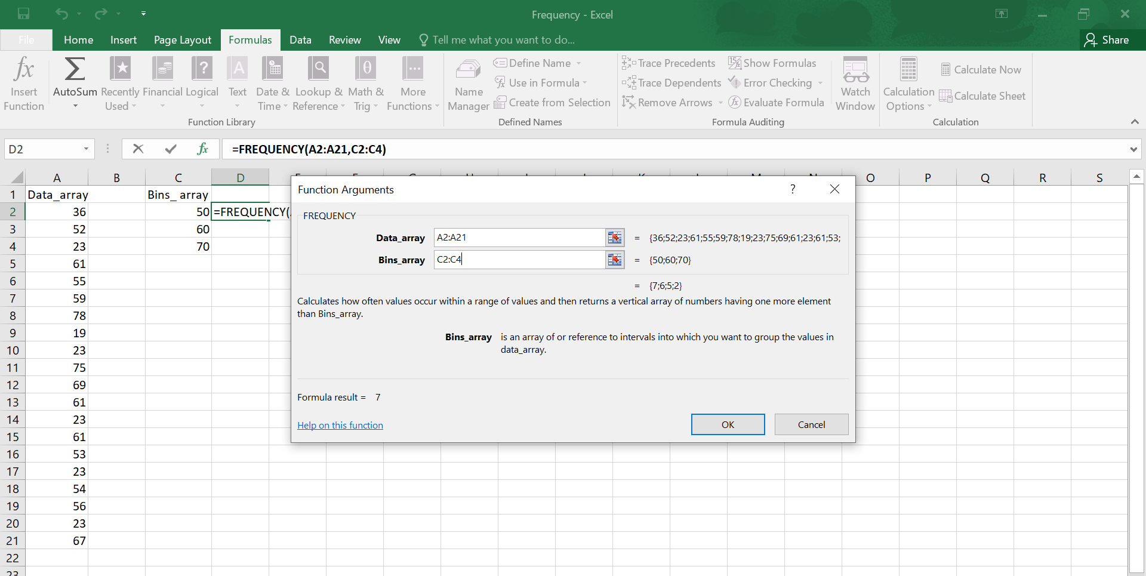
Task: Switch to the Data ribbon tab
Action: tap(300, 39)
